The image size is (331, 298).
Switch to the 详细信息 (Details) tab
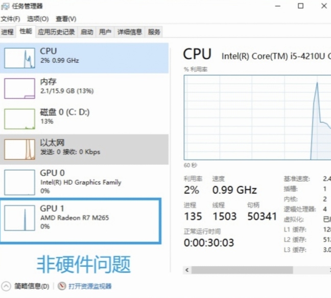click(x=129, y=32)
